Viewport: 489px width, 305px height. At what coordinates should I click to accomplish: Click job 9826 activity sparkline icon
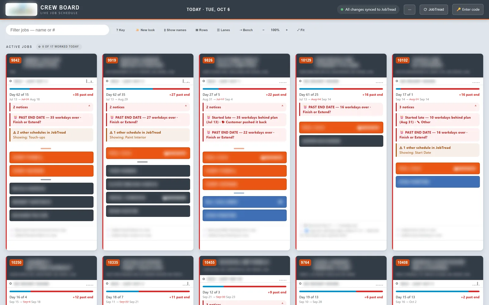pos(283,82)
